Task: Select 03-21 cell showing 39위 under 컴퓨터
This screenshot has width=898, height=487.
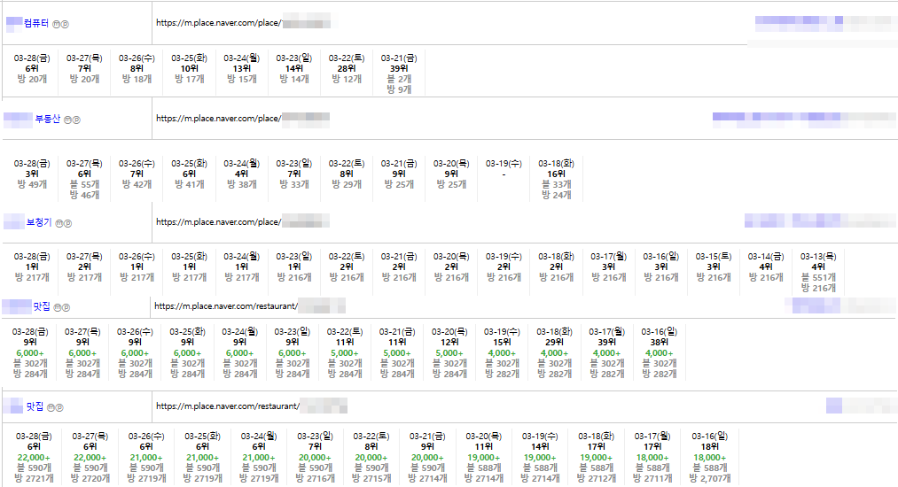Action: (399, 73)
